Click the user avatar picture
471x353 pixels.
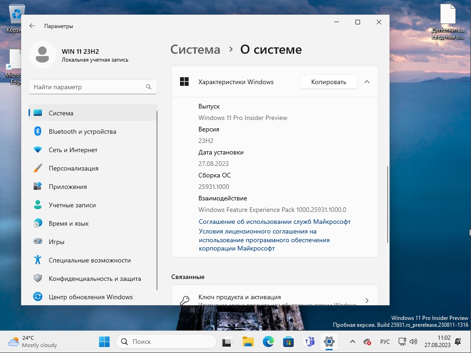(42, 55)
